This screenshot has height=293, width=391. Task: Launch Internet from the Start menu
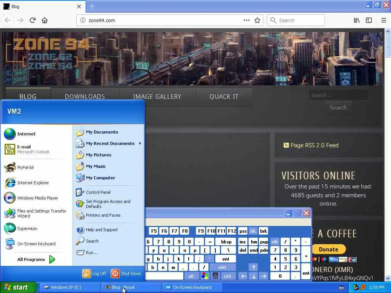click(x=36, y=134)
